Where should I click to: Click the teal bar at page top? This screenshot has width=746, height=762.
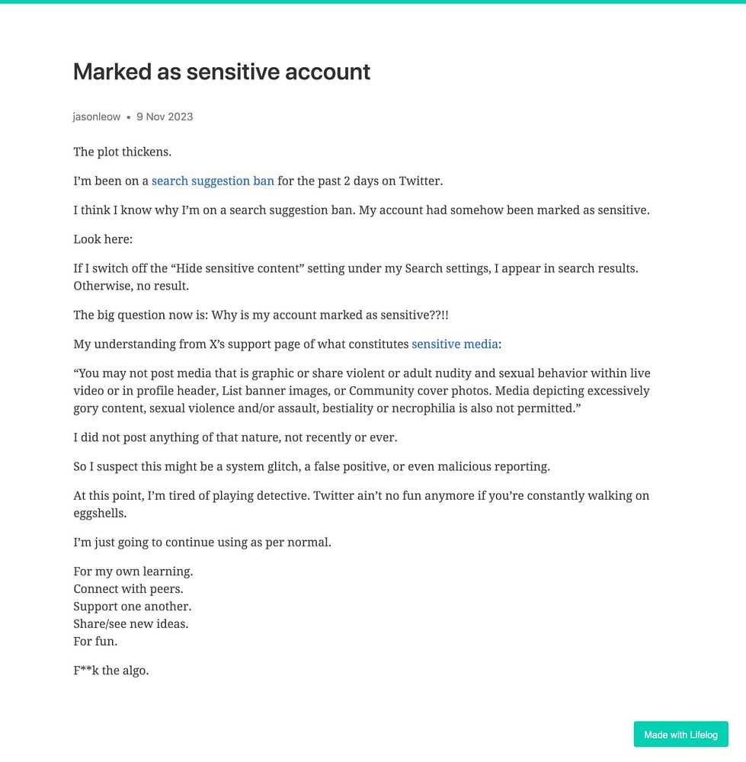coord(373,2)
